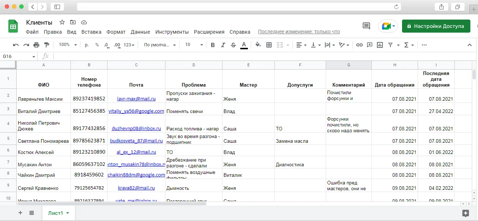Open the Файл menu
Screen dimensions: 478x221
[32, 32]
